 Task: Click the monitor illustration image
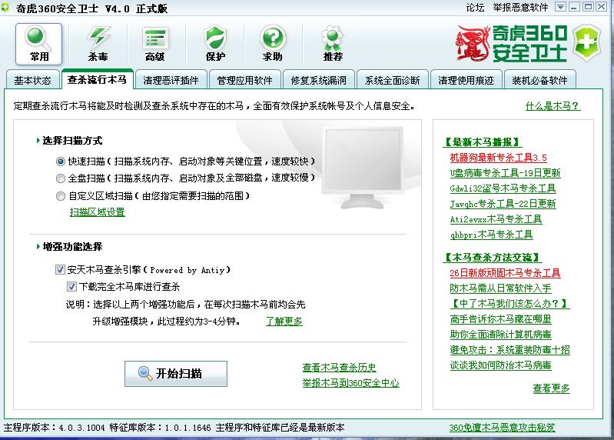click(362, 167)
